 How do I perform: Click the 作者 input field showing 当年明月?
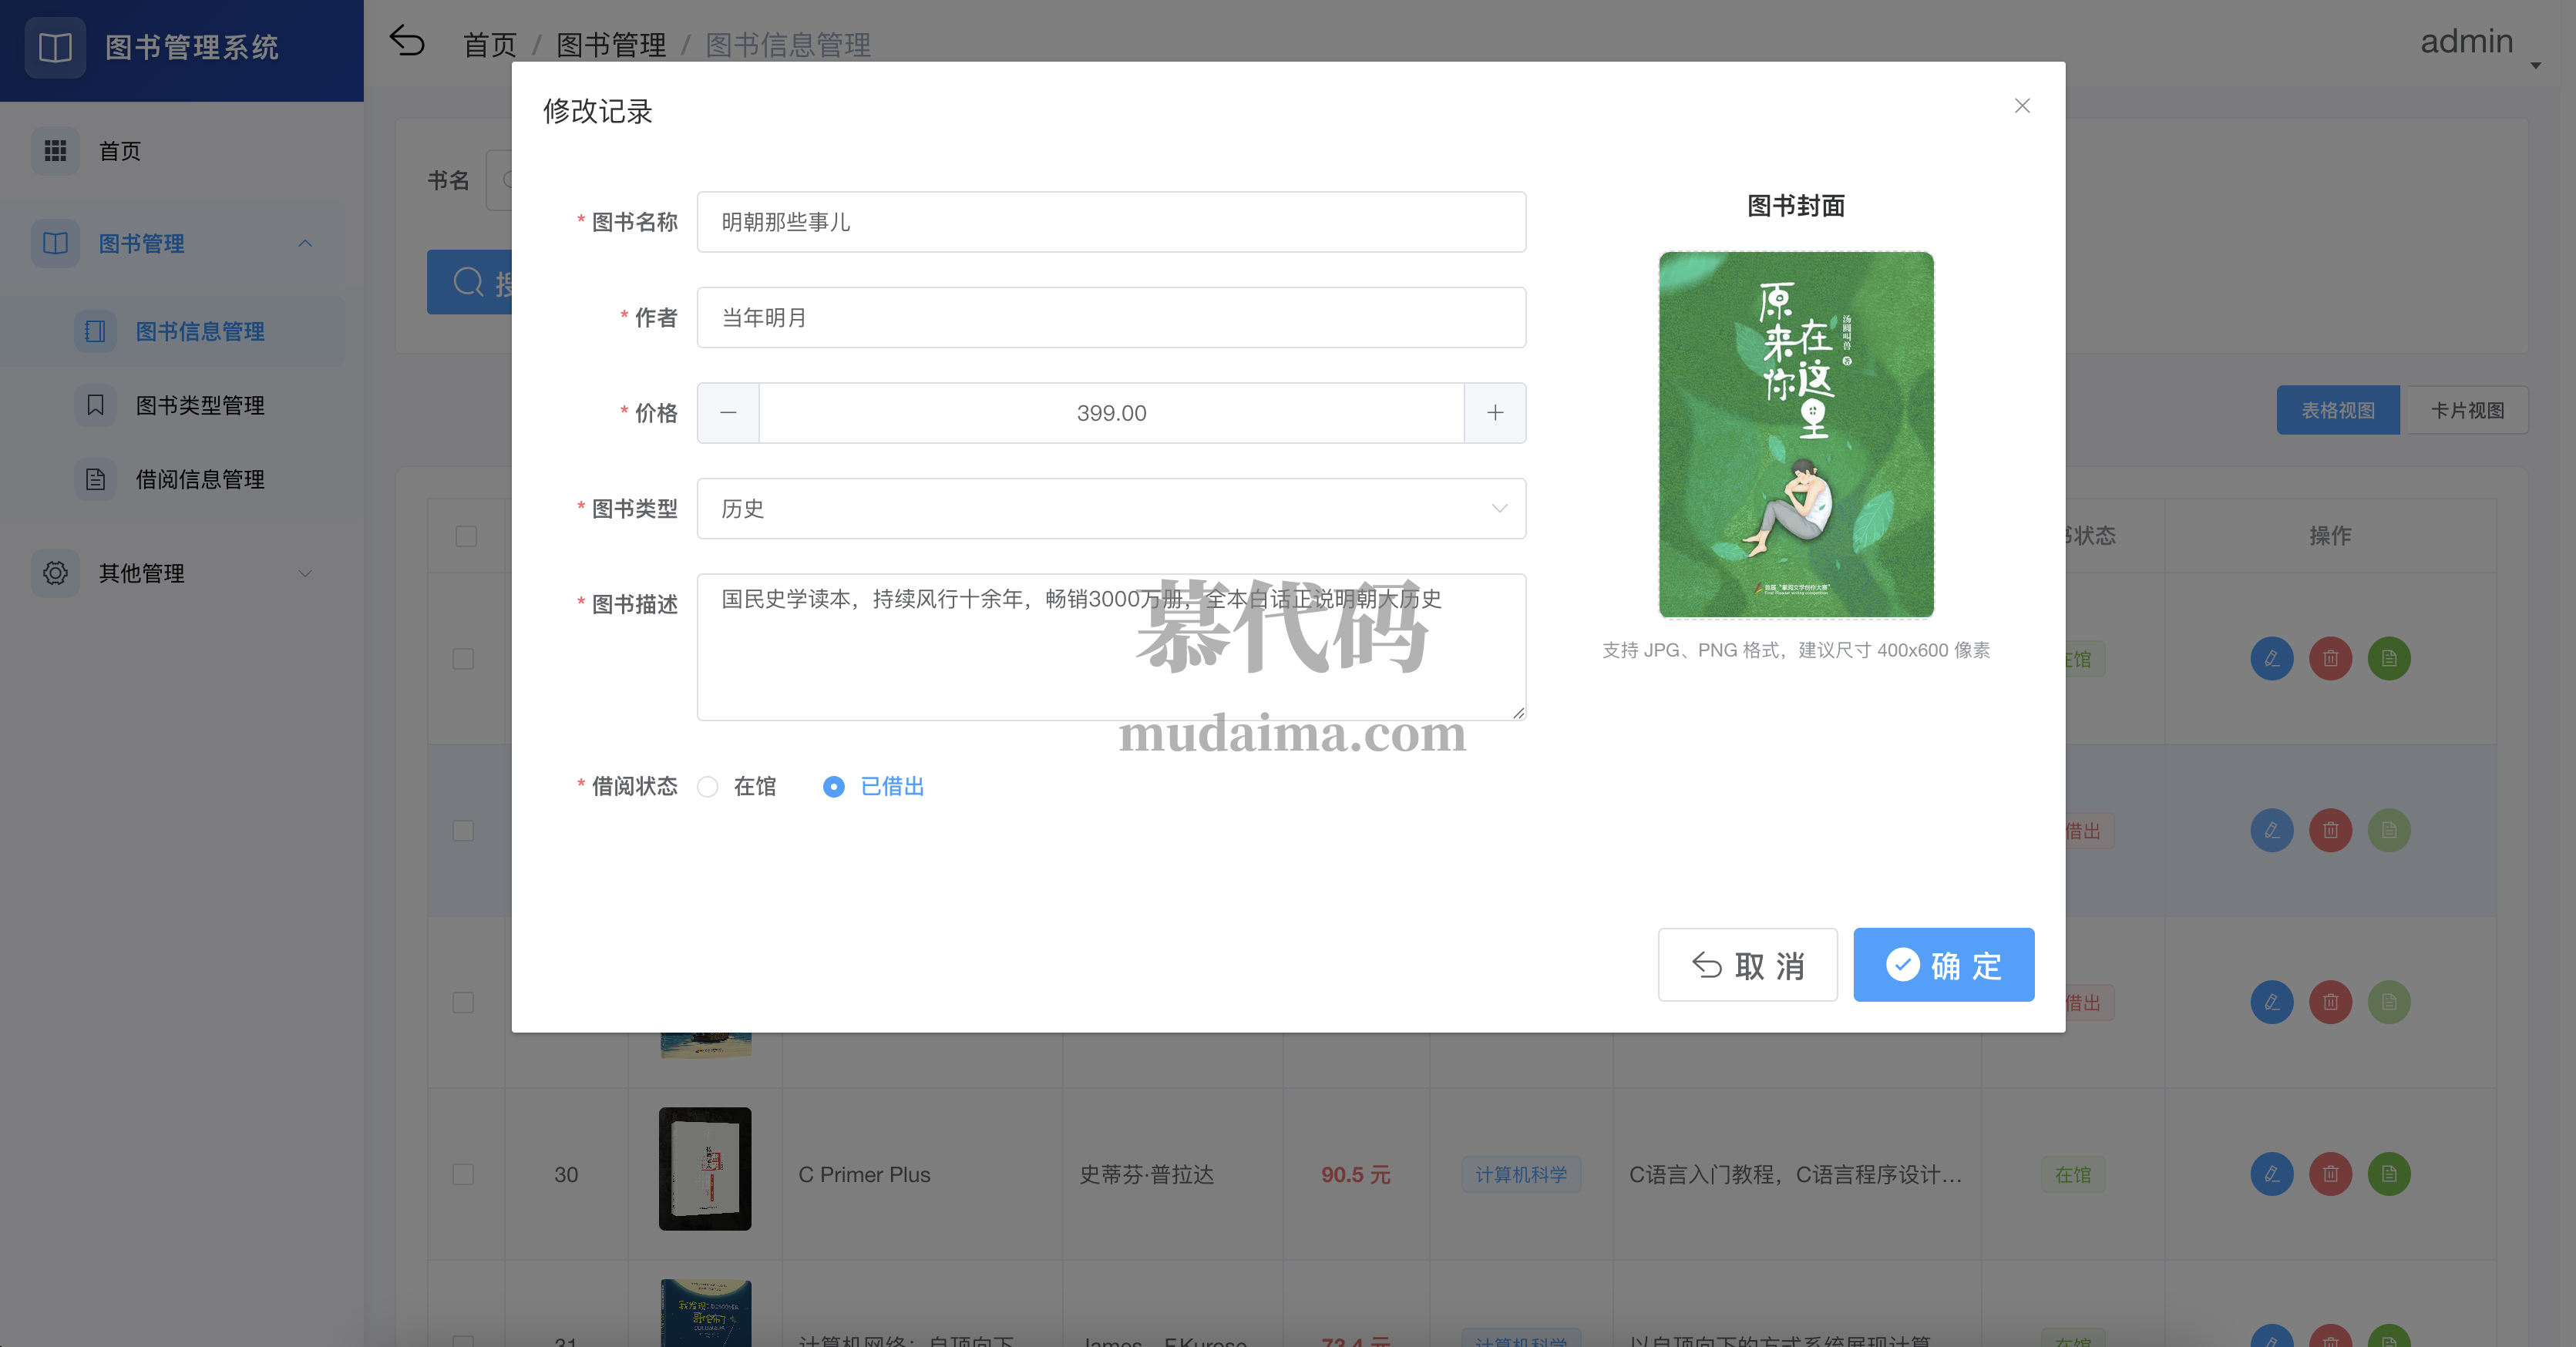coord(1111,317)
